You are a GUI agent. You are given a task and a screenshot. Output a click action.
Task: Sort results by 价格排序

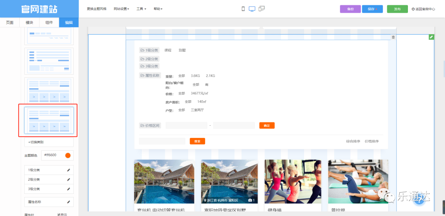tap(372, 141)
